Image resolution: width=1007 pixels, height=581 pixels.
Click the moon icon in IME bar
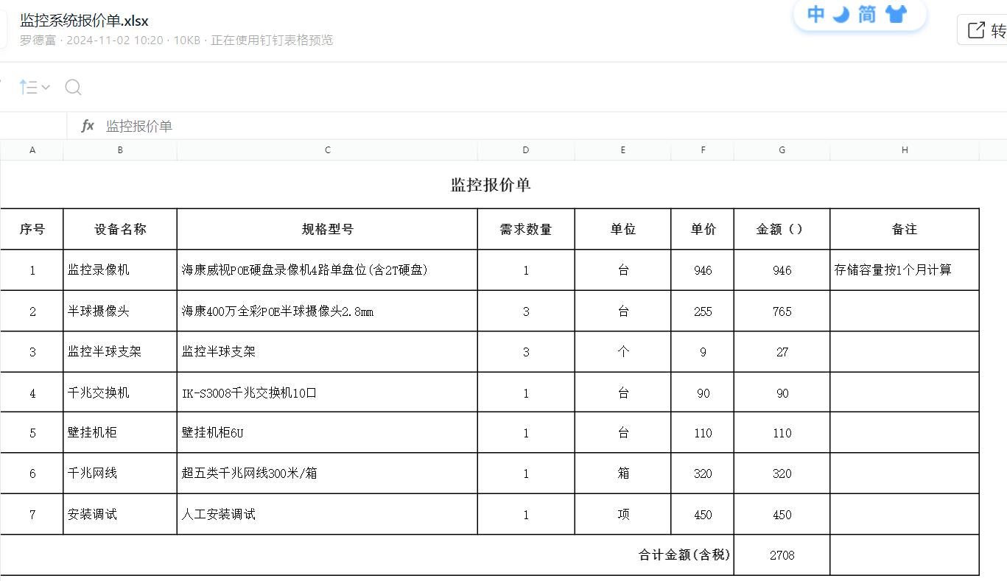tap(841, 15)
